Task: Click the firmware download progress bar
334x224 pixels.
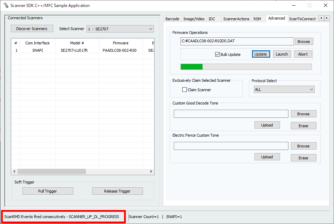Action: pos(246,67)
